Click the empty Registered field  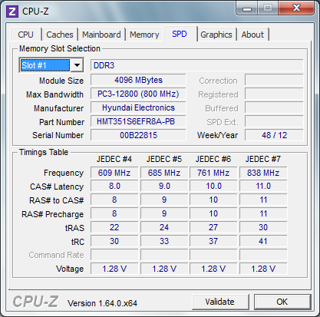[x=274, y=94]
